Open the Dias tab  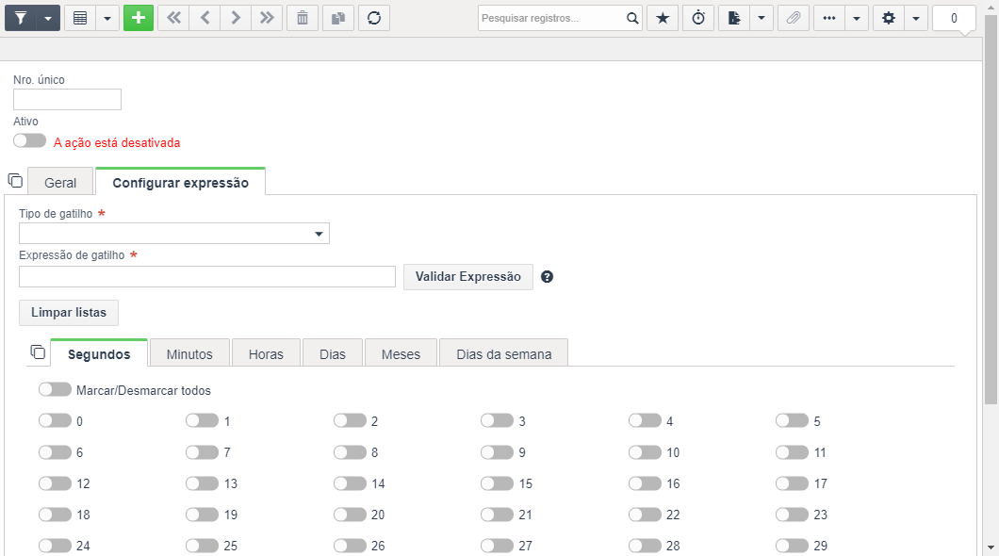(x=333, y=354)
